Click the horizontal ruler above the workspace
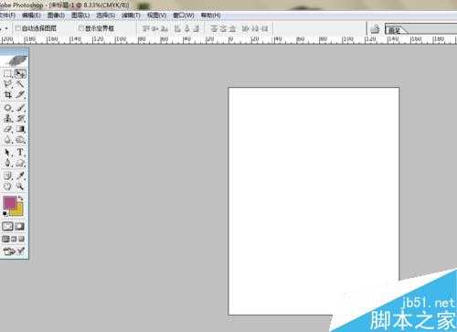457x332 pixels. 228,39
